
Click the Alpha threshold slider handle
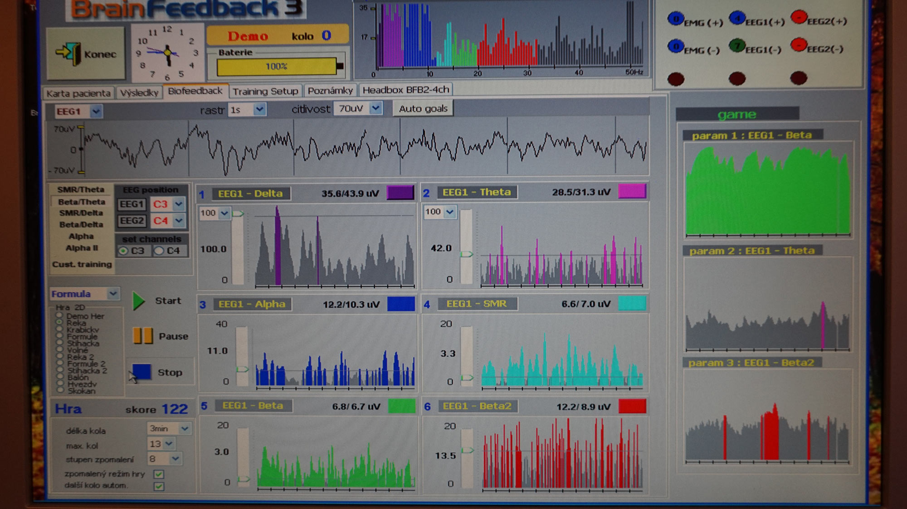point(242,369)
